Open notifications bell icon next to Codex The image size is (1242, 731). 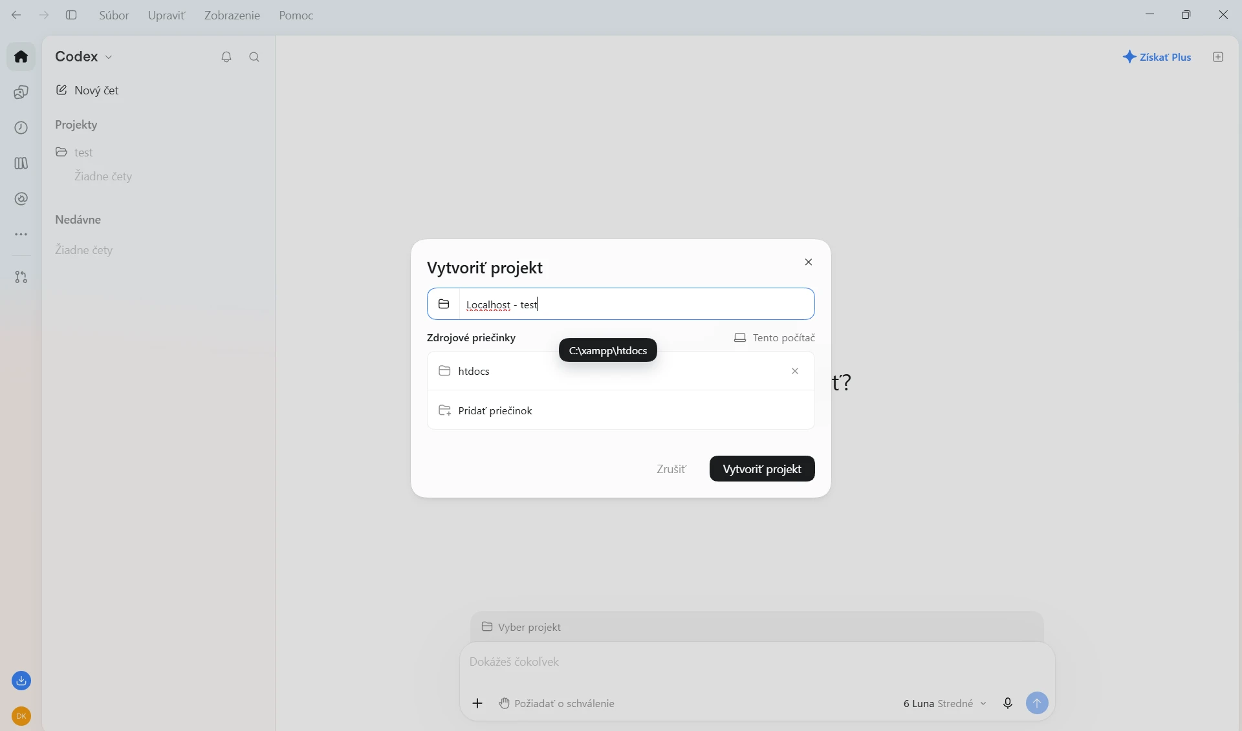click(226, 57)
